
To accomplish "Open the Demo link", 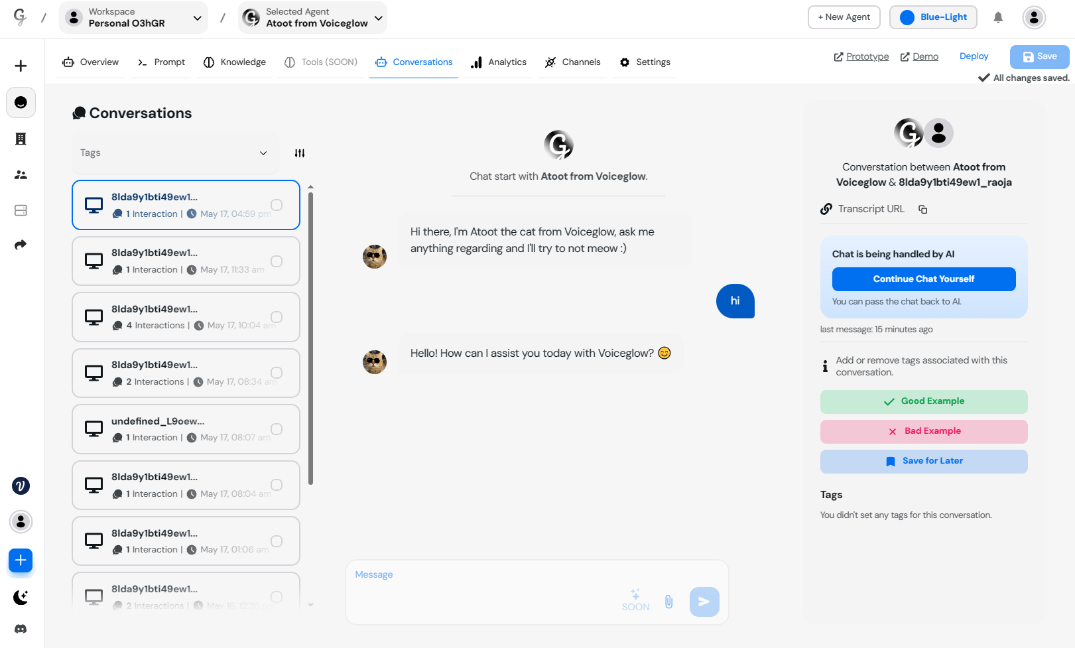I will (x=919, y=57).
